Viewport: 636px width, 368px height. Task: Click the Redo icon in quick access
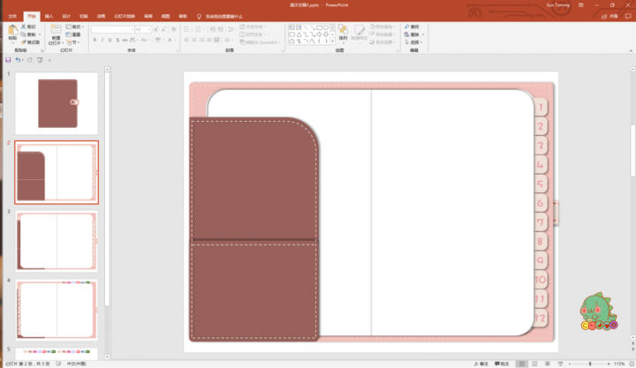click(x=30, y=60)
